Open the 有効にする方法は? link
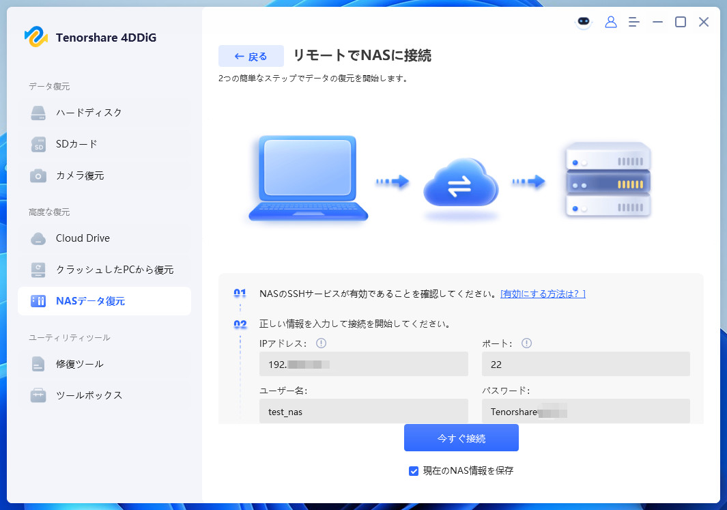 [543, 294]
